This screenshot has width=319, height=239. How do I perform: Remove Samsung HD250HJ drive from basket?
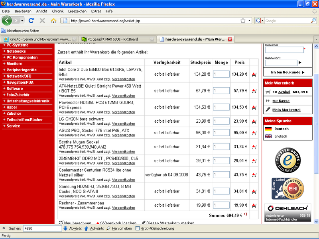[254, 191]
